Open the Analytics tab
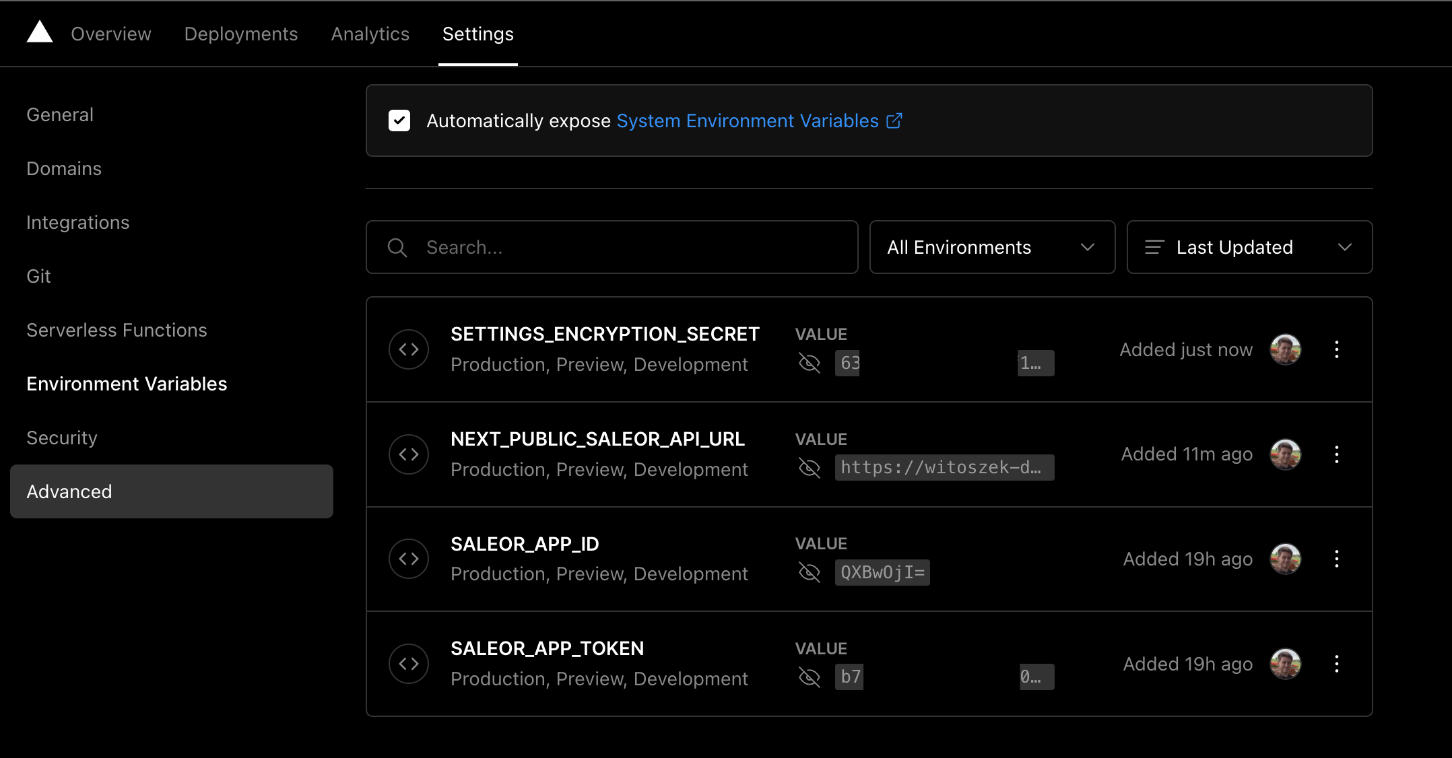The width and height of the screenshot is (1452, 758). point(370,34)
